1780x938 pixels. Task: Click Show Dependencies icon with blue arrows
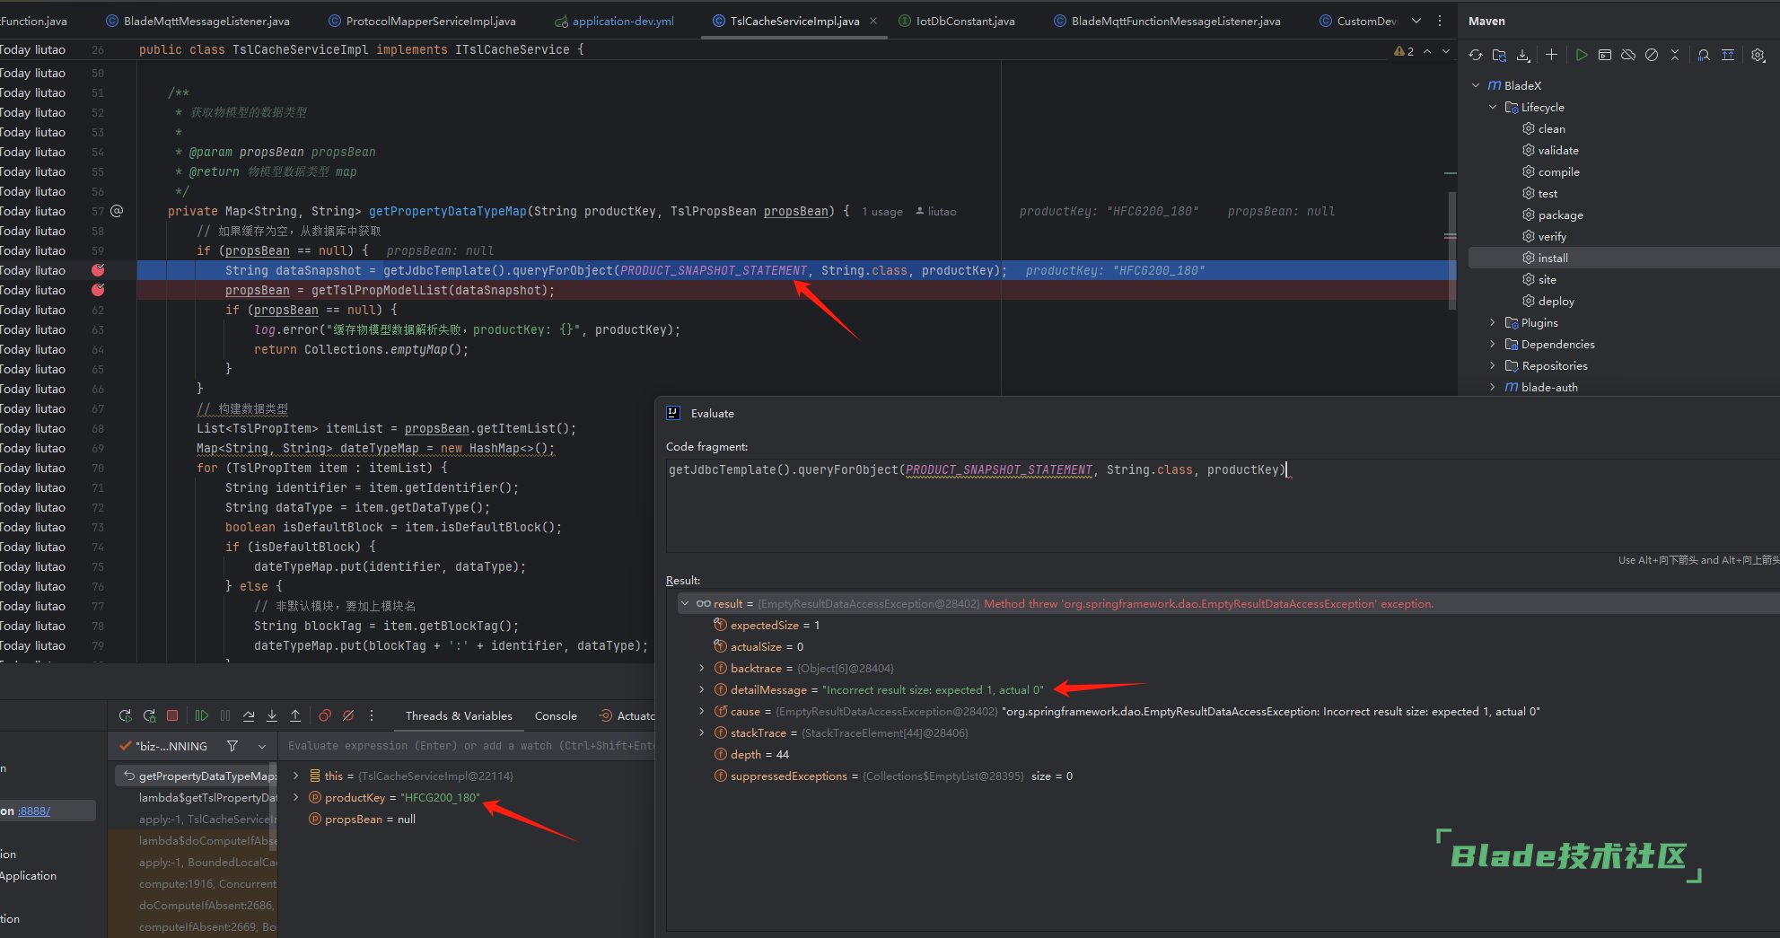(1728, 55)
